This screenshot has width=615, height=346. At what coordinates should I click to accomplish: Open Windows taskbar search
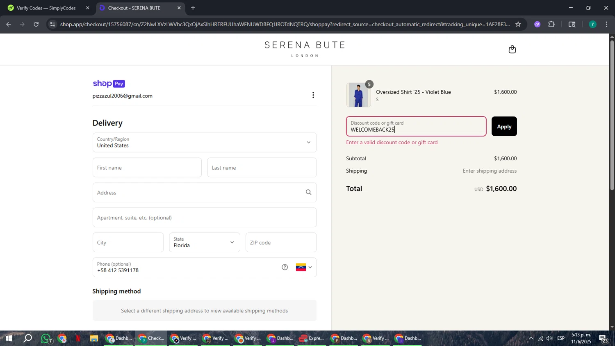27,338
